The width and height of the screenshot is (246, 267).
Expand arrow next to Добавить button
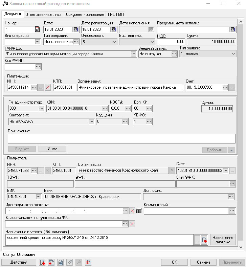click(231, 150)
